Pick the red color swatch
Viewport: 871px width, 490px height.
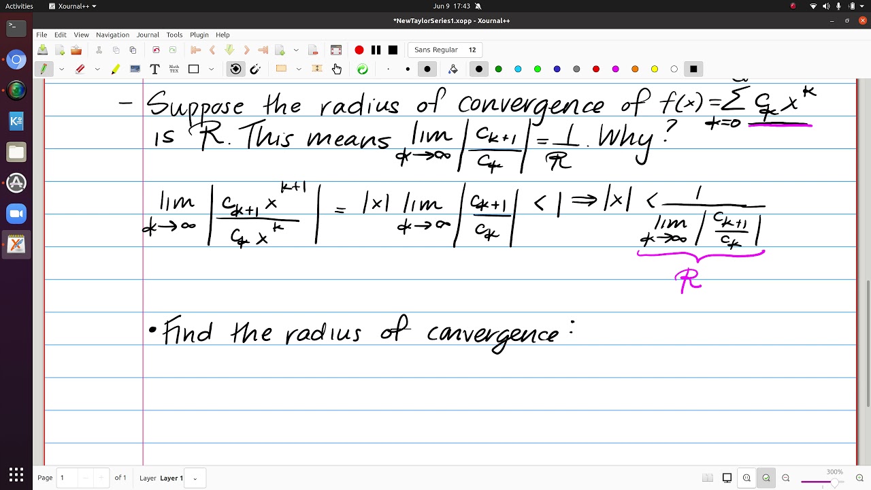click(x=596, y=69)
